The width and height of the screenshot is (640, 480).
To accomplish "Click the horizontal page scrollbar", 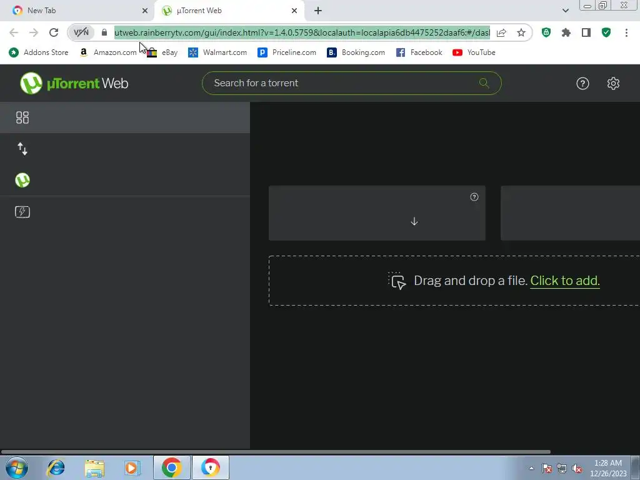I will (x=276, y=452).
